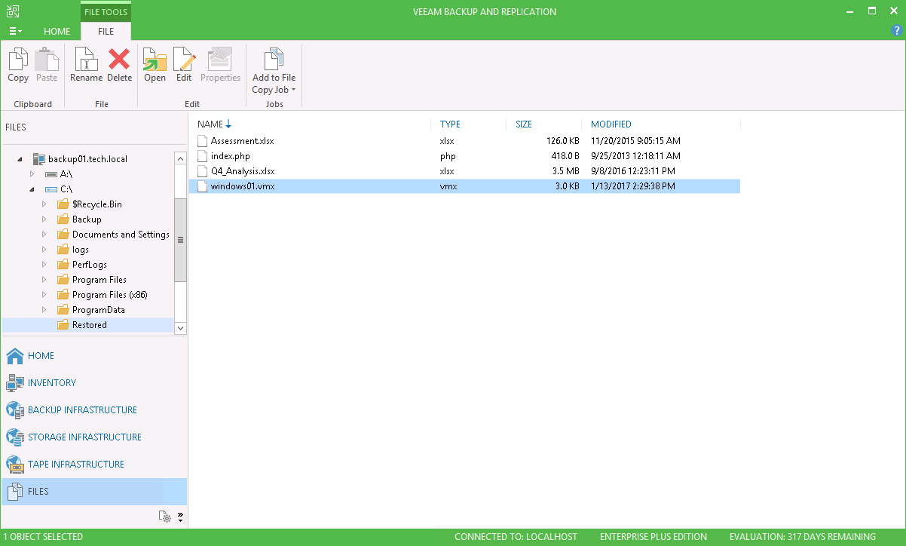Viewport: 906px width, 546px height.
Task: Click the A:\ drive icon
Action: click(x=51, y=174)
